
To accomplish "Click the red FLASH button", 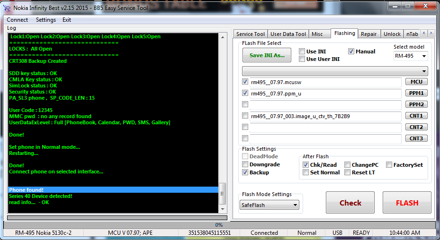I will point(407,203).
